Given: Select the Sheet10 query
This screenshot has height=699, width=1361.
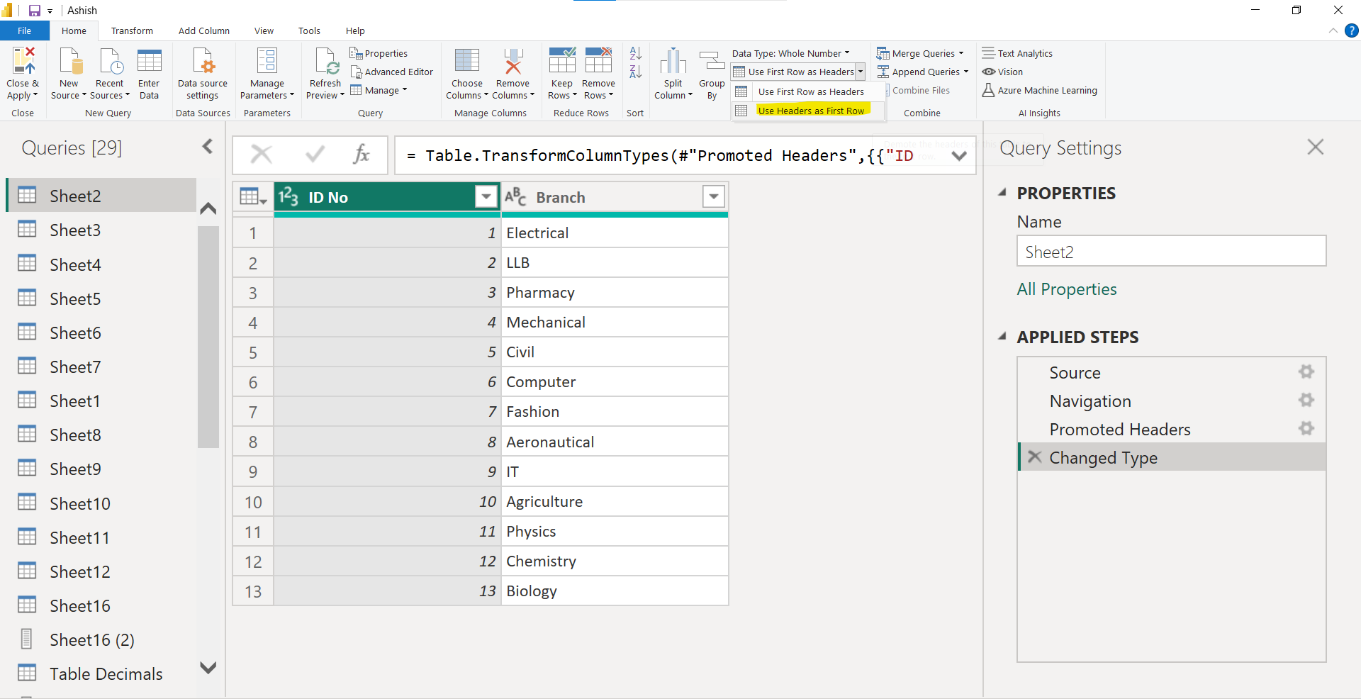Looking at the screenshot, I should pos(80,503).
